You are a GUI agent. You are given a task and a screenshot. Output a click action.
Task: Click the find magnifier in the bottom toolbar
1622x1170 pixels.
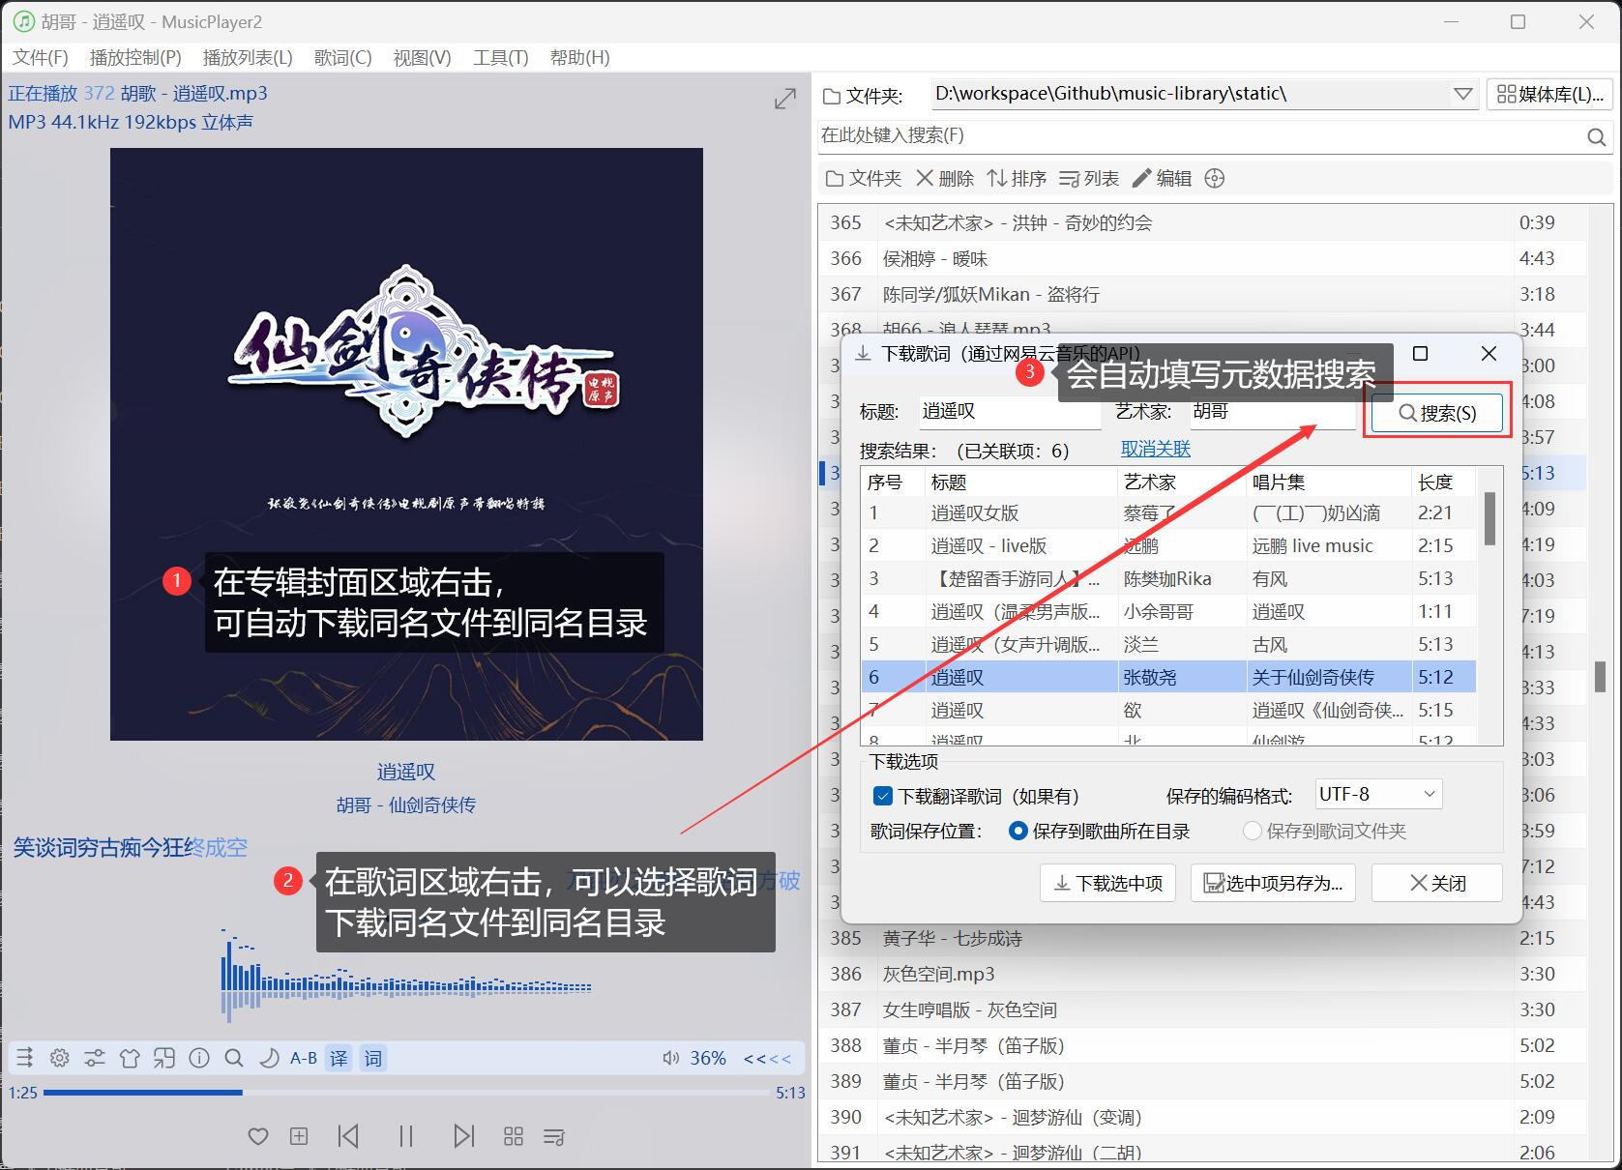234,1058
